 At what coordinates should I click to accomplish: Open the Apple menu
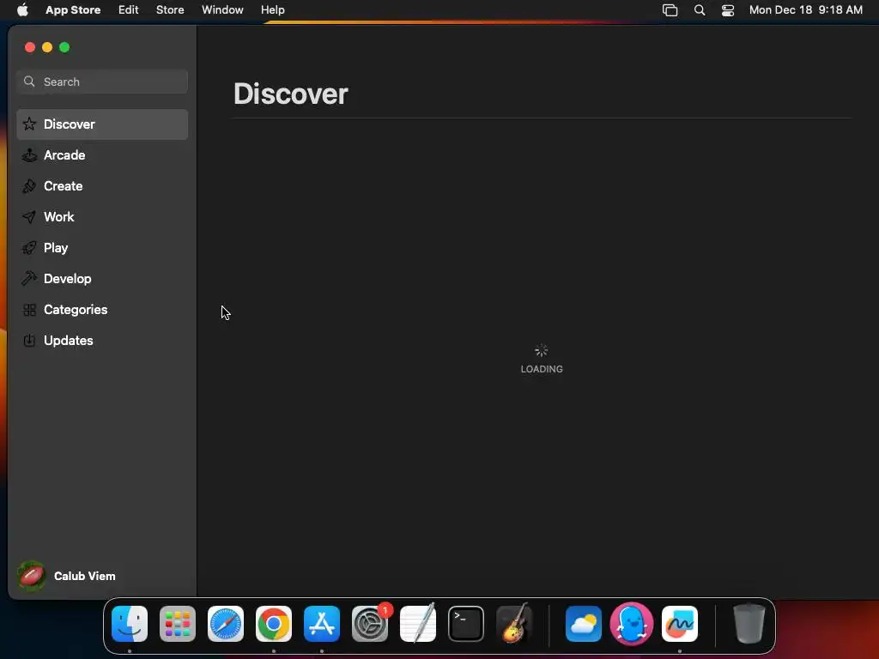pos(22,9)
